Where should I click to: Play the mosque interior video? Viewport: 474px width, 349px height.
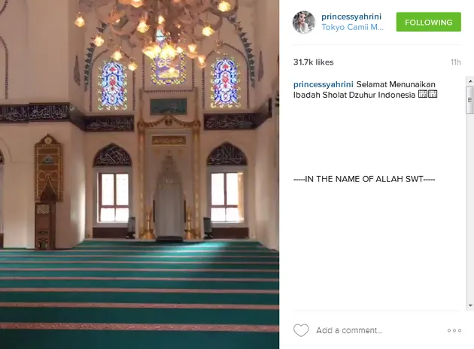point(139,174)
